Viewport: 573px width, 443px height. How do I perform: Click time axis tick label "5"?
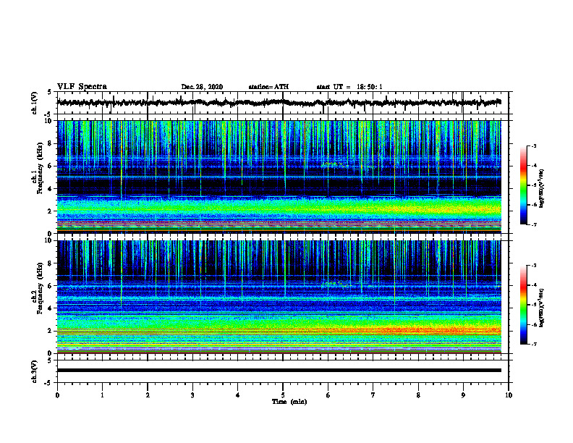(283, 395)
